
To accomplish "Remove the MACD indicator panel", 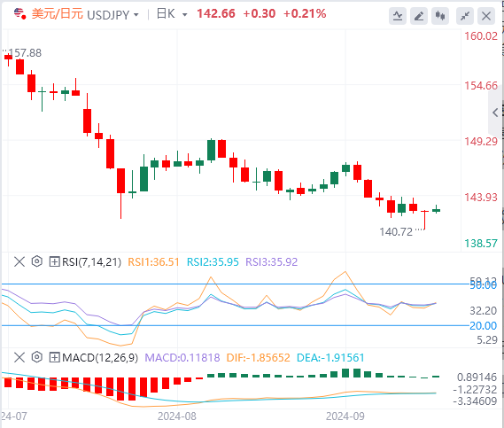I will 19,357.
